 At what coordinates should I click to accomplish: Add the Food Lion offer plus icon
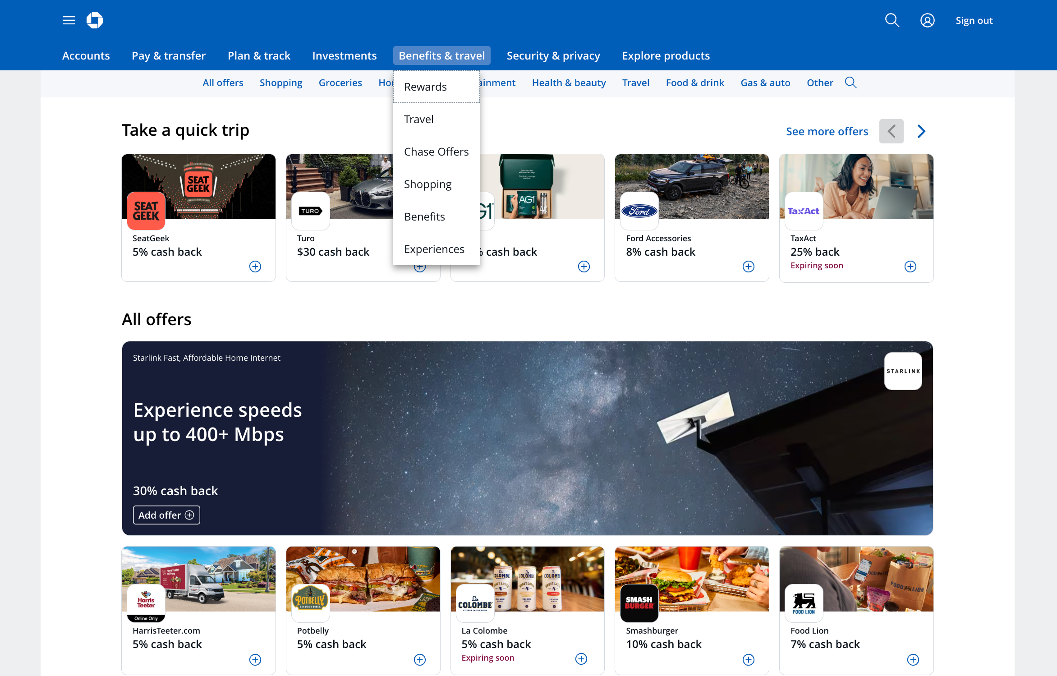click(x=913, y=660)
